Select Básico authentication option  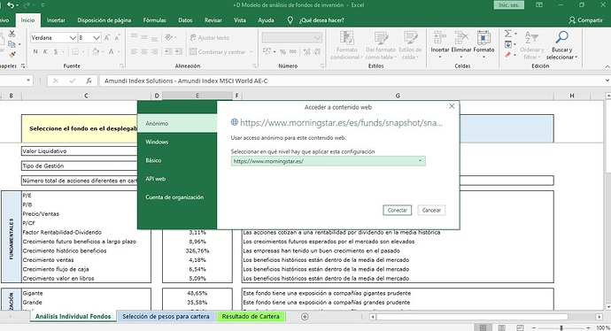177,160
